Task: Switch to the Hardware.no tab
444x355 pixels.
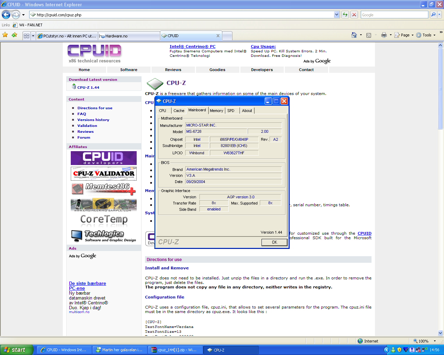Action: (129, 36)
